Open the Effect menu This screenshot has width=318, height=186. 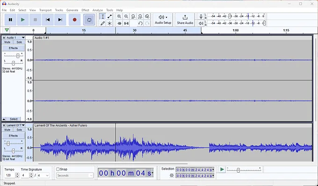click(x=85, y=10)
